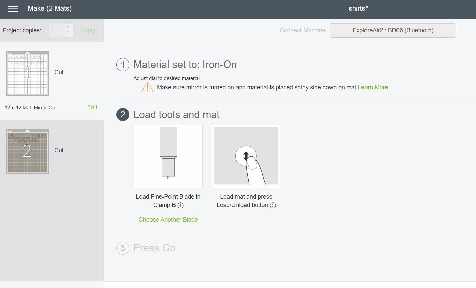Increase project copies with up arrow
Screen dimensions: 476x288
(x=68, y=27)
